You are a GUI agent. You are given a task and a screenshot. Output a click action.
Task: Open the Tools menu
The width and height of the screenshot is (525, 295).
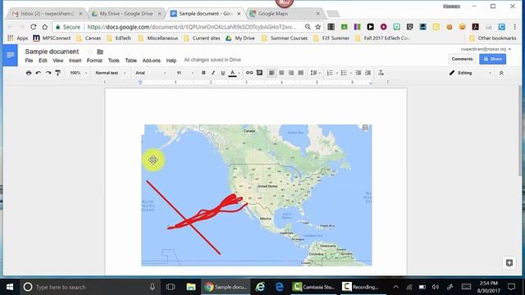click(x=113, y=61)
